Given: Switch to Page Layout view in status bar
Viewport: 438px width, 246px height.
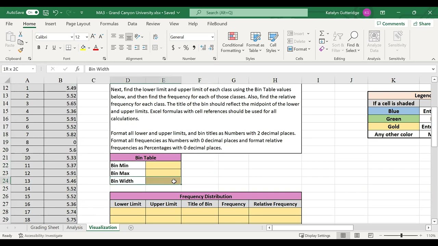Looking at the screenshot, I should point(357,235).
